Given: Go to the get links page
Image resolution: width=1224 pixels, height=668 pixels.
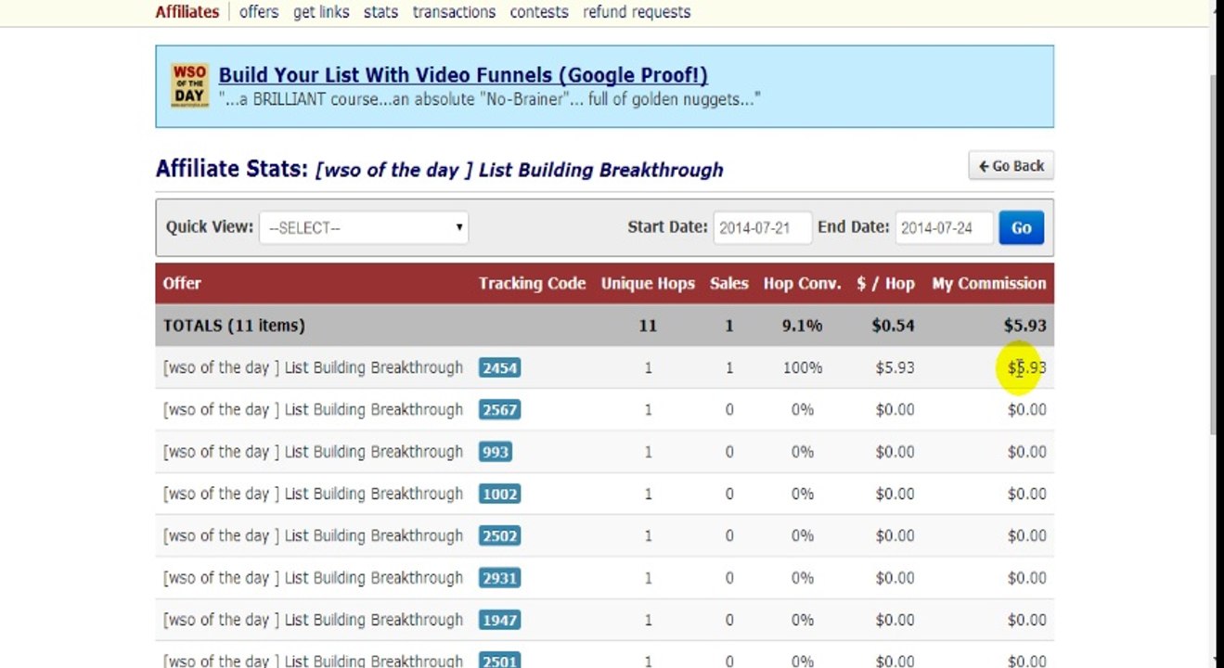Looking at the screenshot, I should (x=321, y=12).
